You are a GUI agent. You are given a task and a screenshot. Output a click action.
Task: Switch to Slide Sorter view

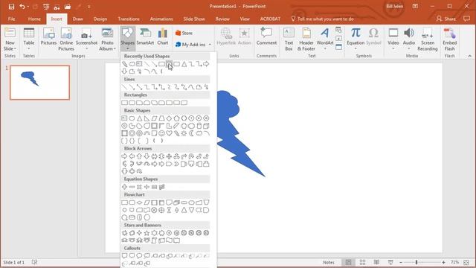[362, 262]
